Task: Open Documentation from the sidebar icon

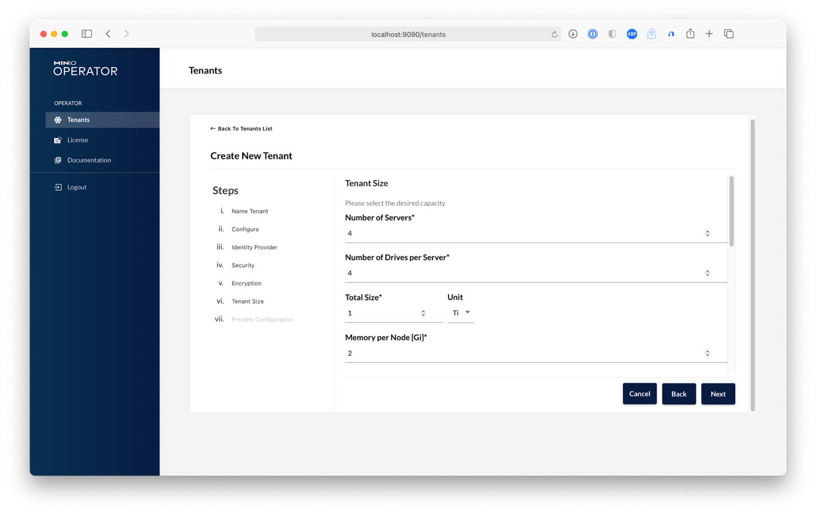Action: [58, 160]
